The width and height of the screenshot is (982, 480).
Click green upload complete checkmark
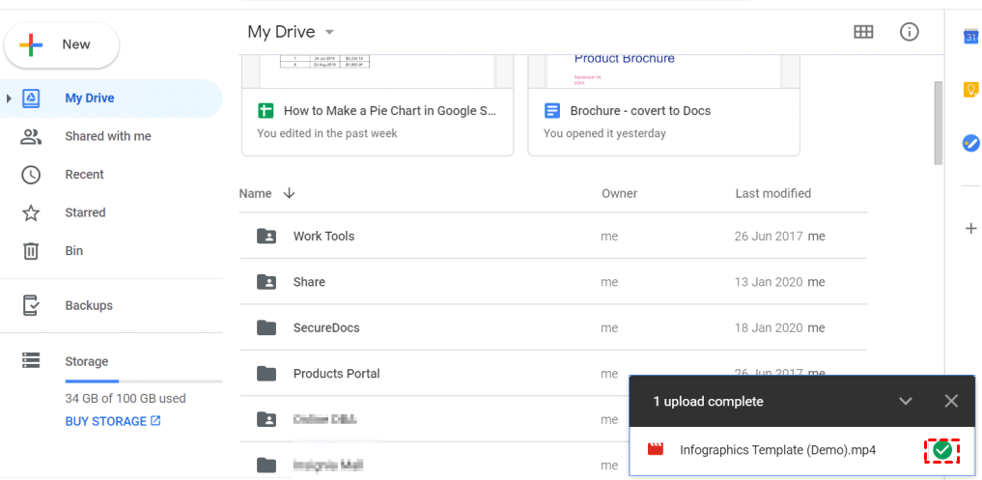(941, 450)
